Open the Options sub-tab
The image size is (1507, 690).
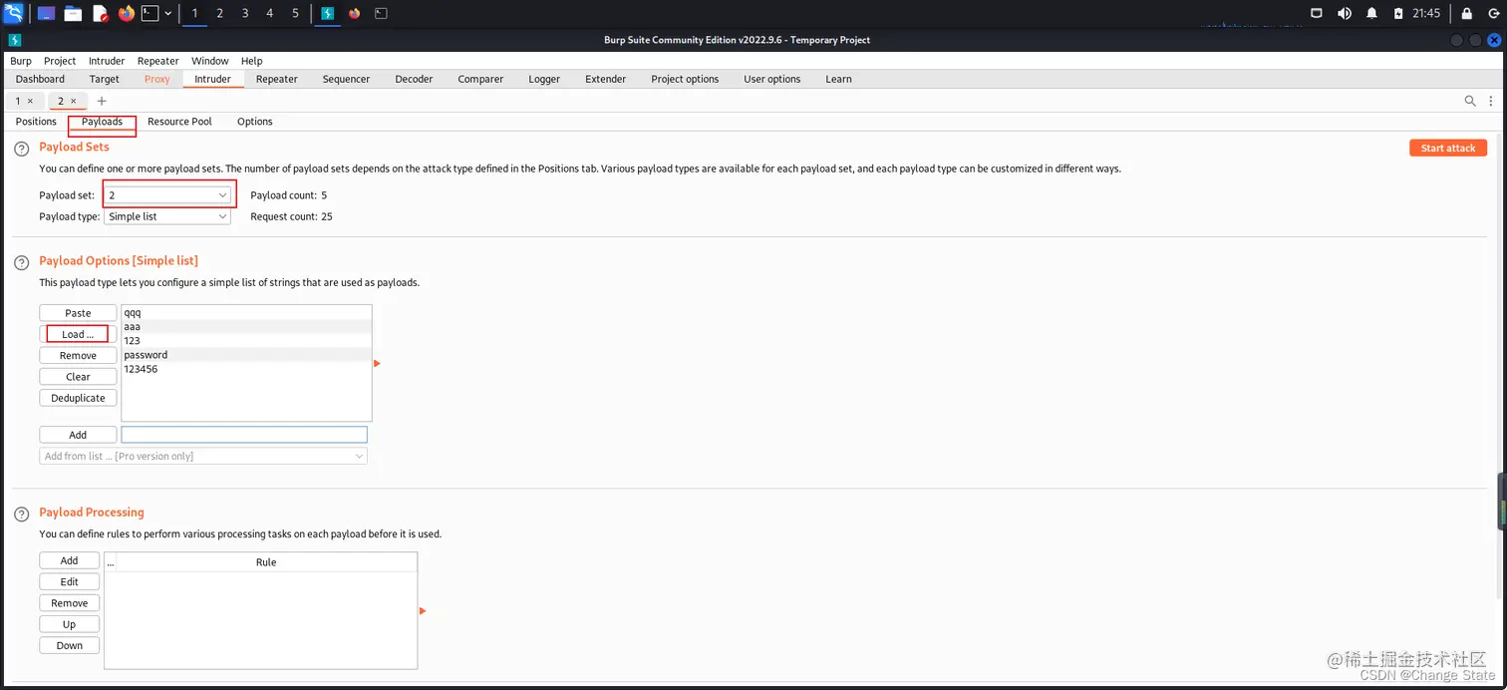point(255,122)
